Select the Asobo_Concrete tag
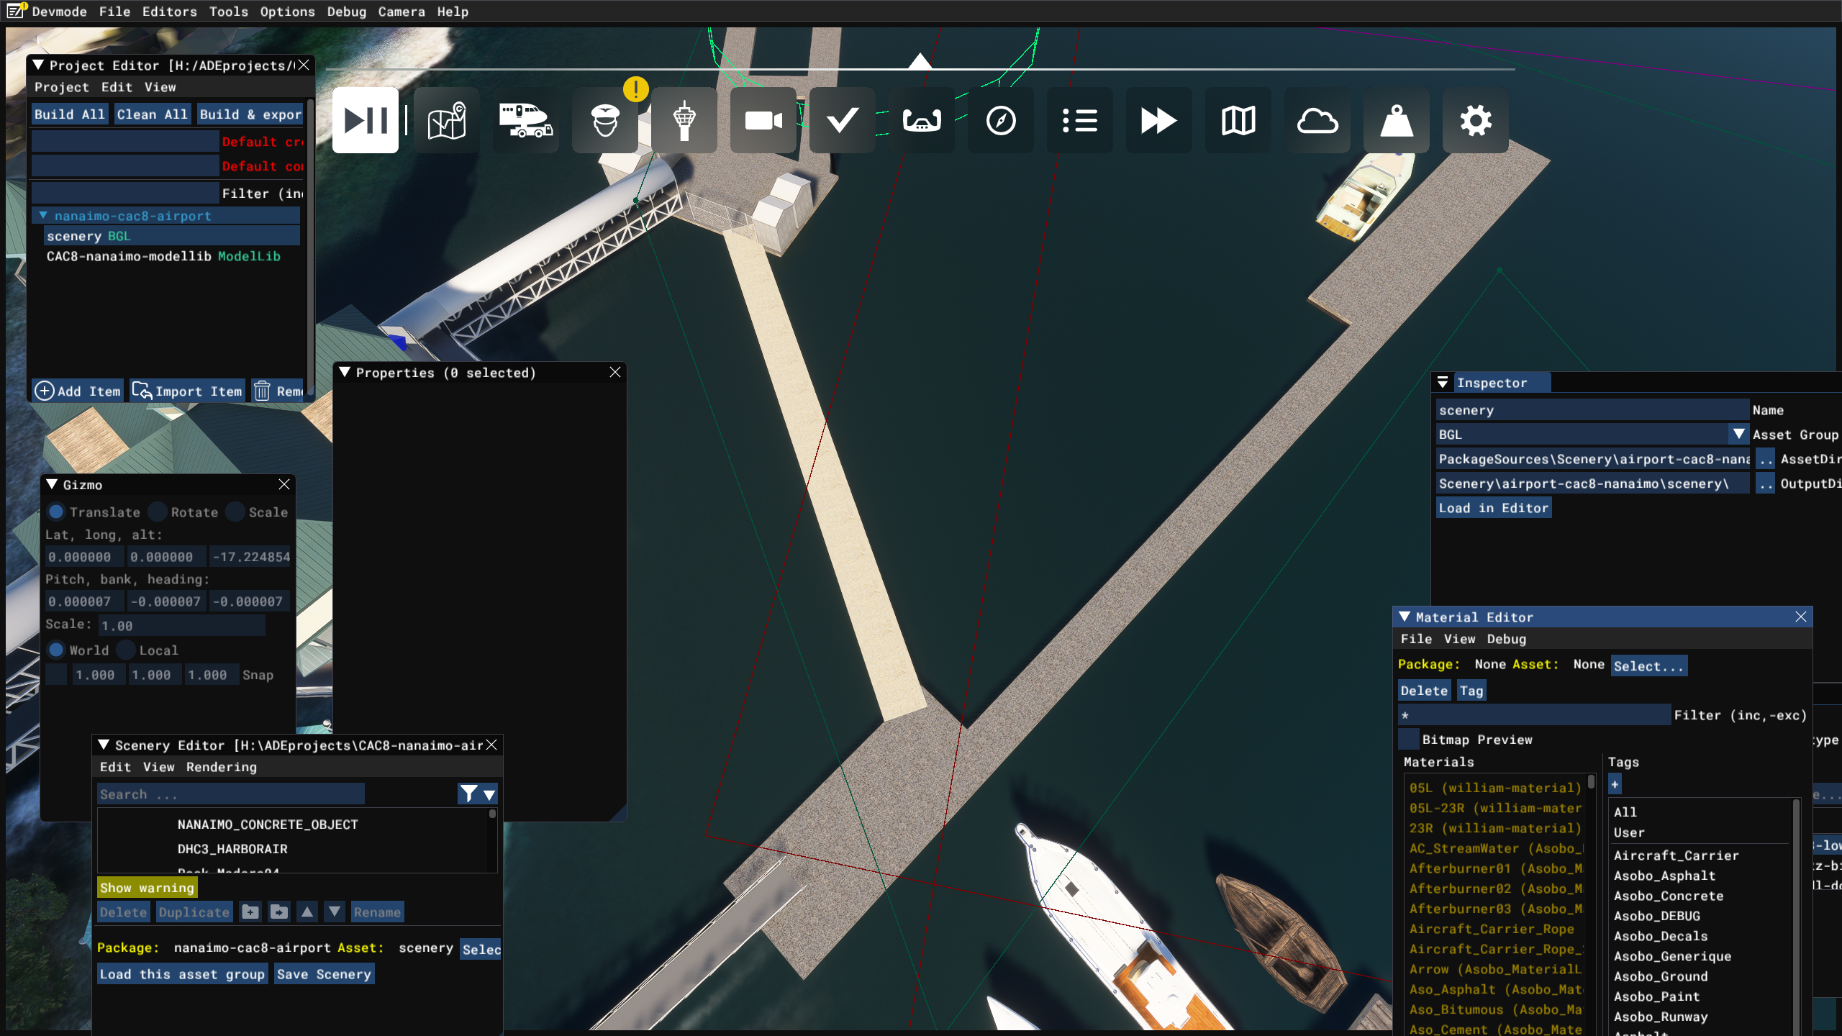Screen dimensions: 1842x1036 1669,896
